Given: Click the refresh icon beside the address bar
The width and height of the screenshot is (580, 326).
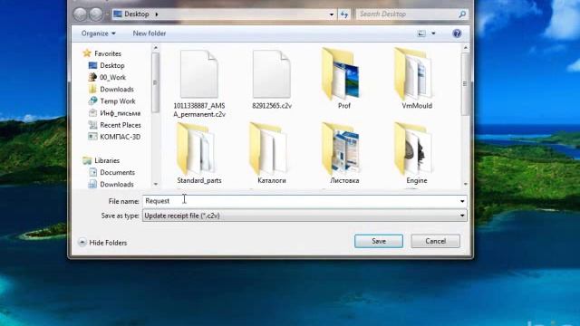Looking at the screenshot, I should click(344, 14).
